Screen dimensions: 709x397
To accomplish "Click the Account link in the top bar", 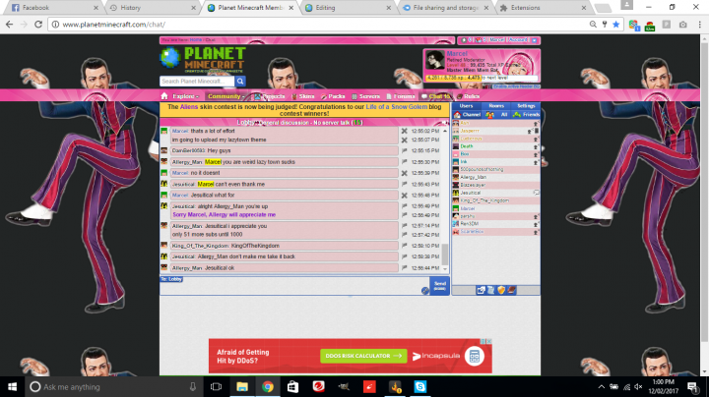I will [518, 40].
